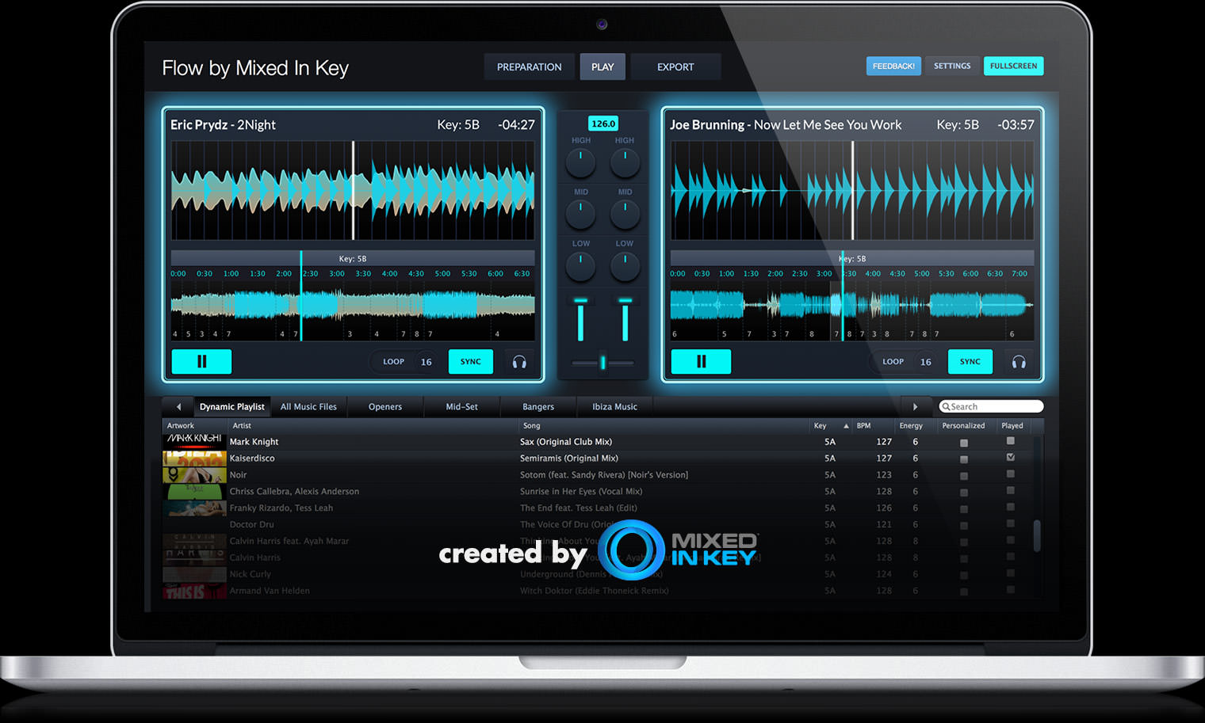The width and height of the screenshot is (1205, 723).
Task: Check Personalized box for Mark Knight
Action: click(964, 443)
